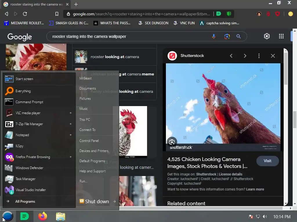Open Connect To
Viewport: 297px width, 222px height.
point(87,130)
